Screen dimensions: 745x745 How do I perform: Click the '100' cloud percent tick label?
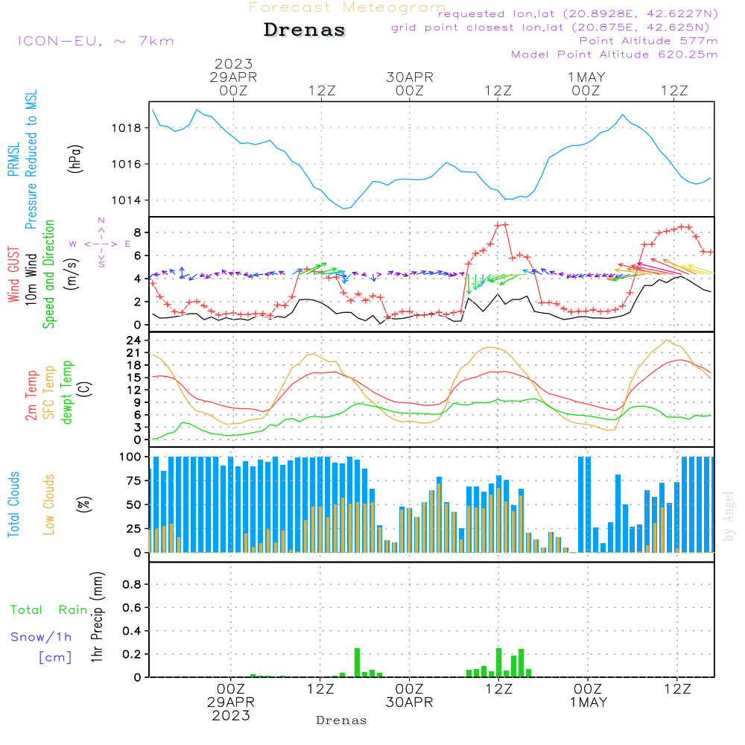(x=130, y=457)
